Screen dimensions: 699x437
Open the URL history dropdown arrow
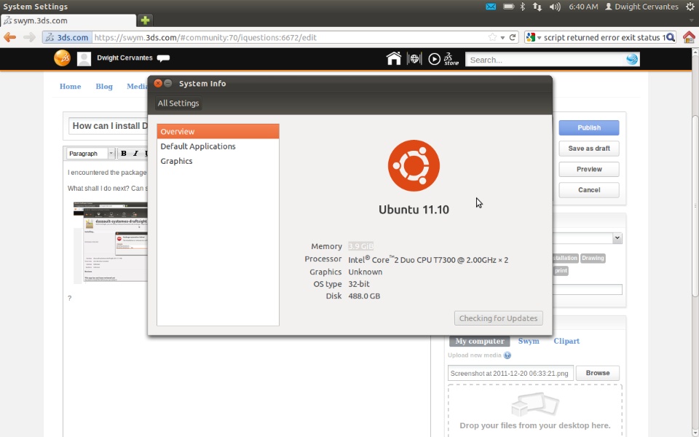click(x=502, y=37)
